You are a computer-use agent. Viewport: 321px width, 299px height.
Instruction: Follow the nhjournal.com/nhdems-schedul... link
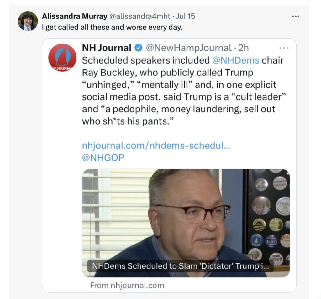tap(156, 146)
